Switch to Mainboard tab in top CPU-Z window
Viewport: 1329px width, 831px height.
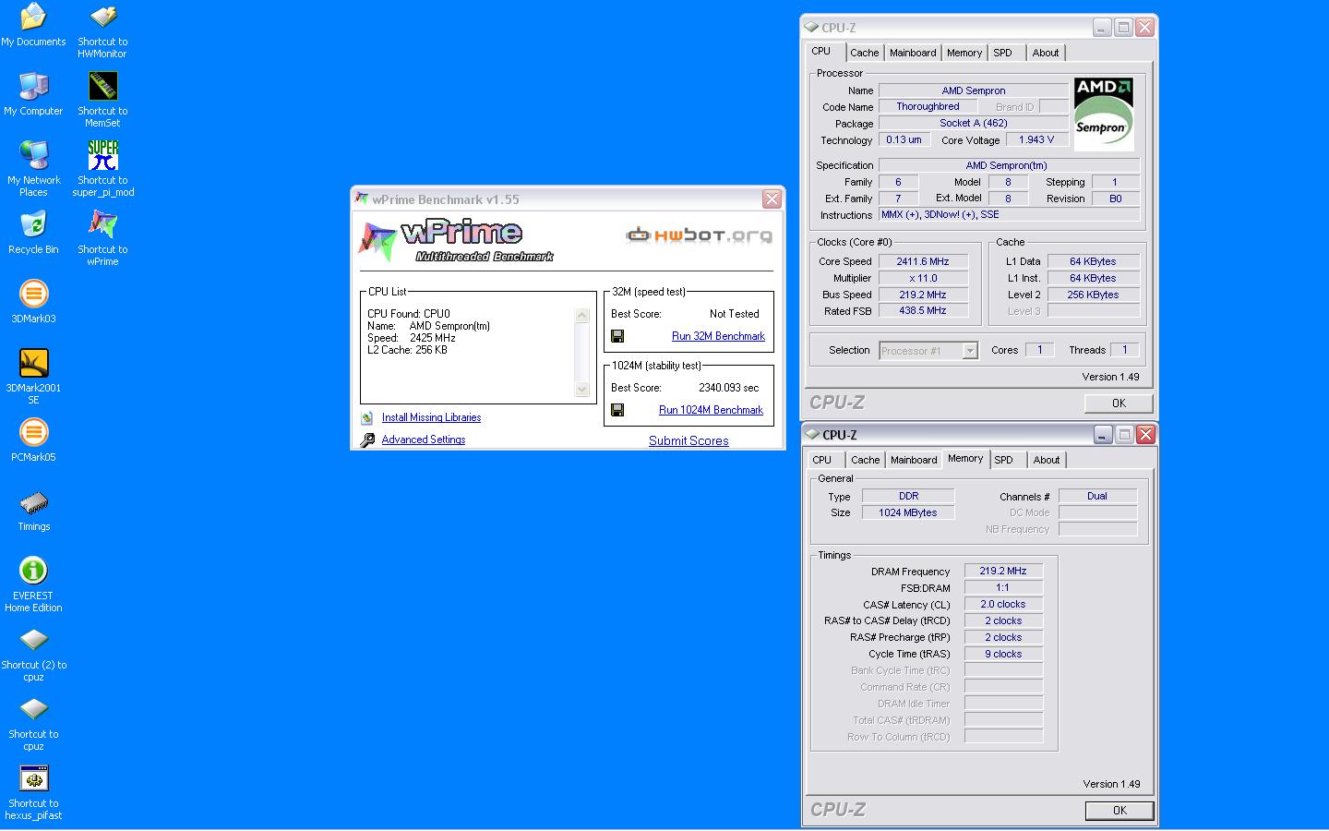click(913, 53)
